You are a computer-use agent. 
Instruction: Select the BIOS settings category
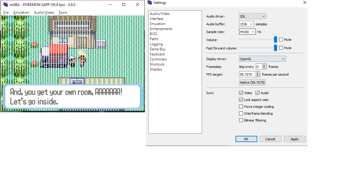[153, 34]
